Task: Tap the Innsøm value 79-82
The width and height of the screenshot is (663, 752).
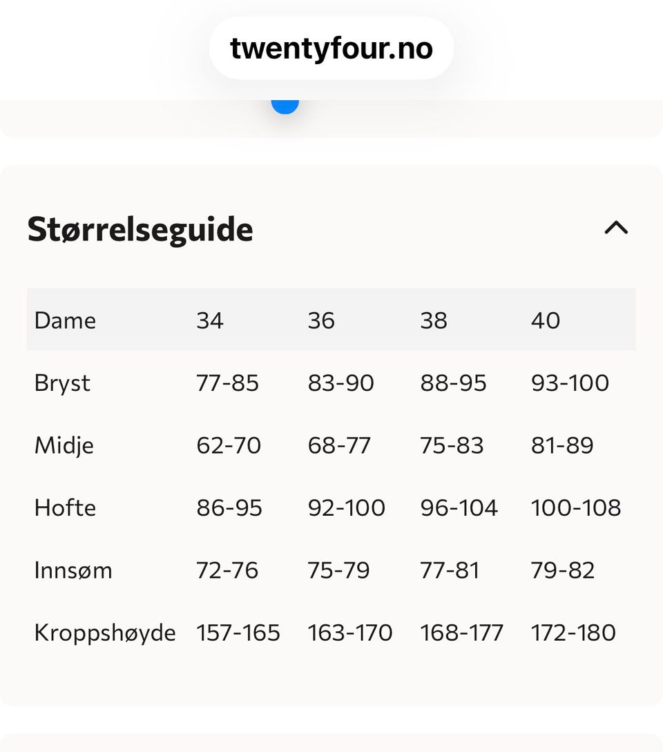Action: tap(563, 570)
